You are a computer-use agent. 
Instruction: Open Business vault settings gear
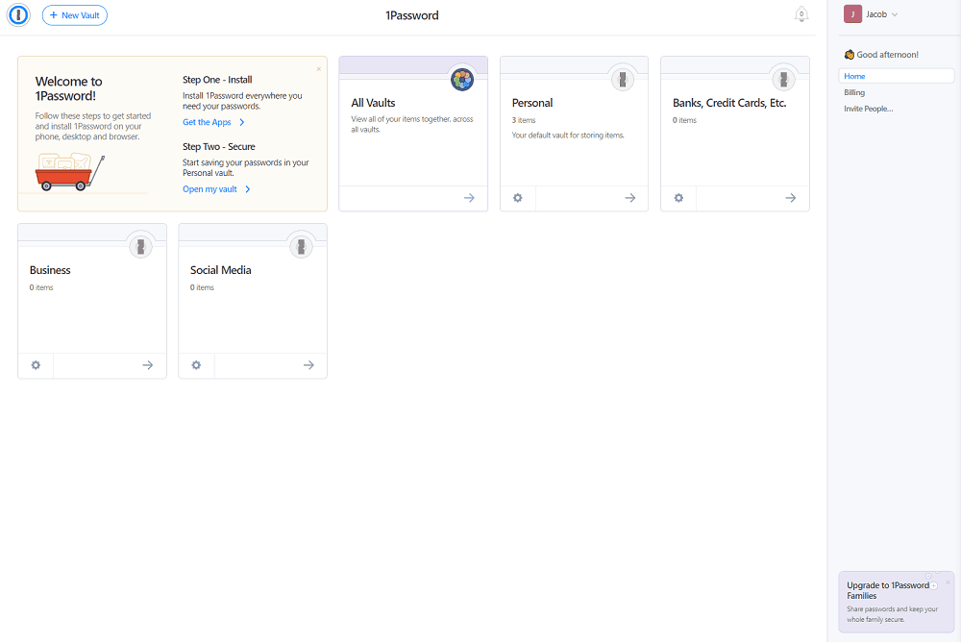(x=36, y=365)
